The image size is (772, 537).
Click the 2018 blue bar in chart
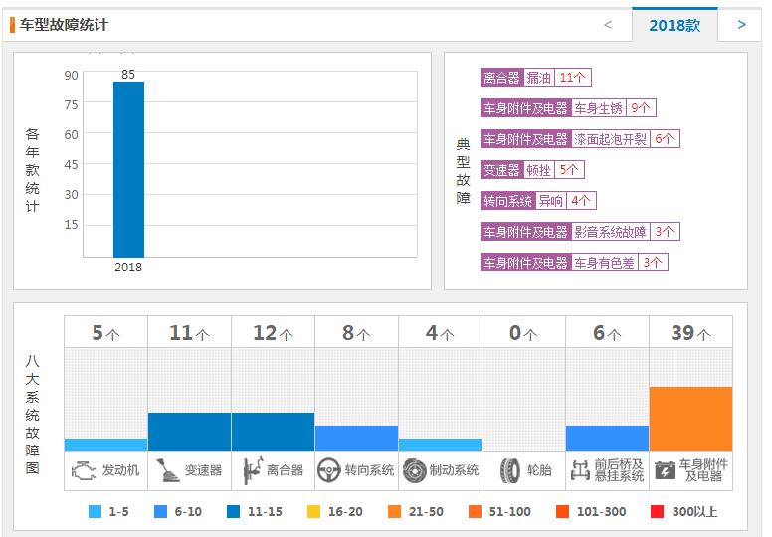click(x=128, y=169)
